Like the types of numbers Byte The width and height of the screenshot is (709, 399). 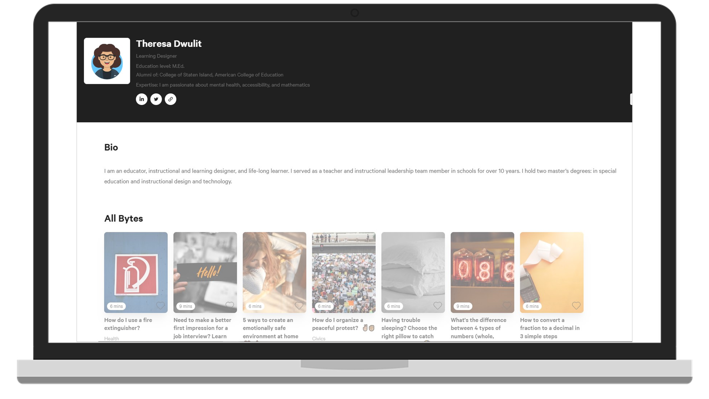[507, 305]
